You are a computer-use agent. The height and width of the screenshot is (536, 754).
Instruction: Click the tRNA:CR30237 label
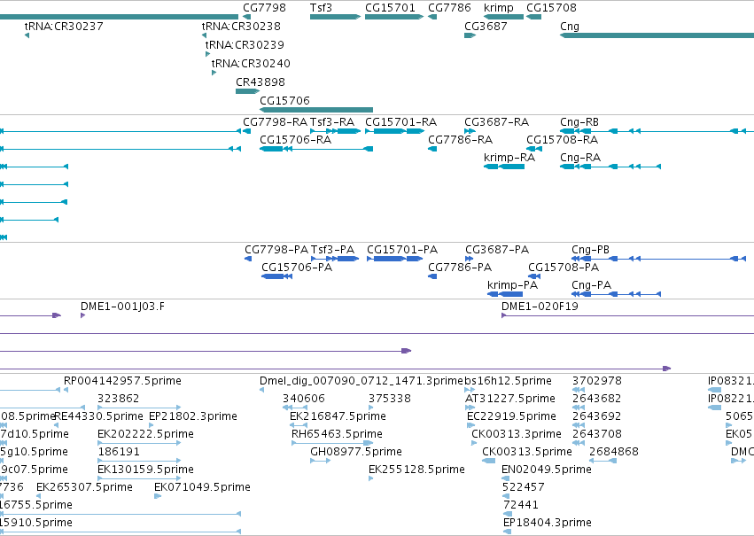coord(64,26)
